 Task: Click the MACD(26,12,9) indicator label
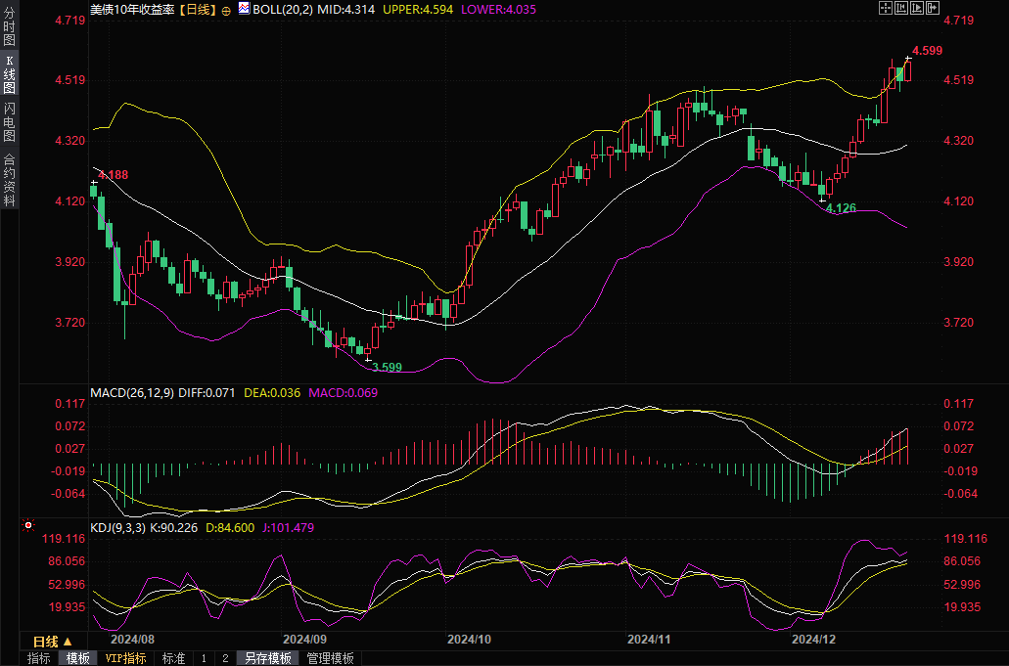[x=132, y=392]
